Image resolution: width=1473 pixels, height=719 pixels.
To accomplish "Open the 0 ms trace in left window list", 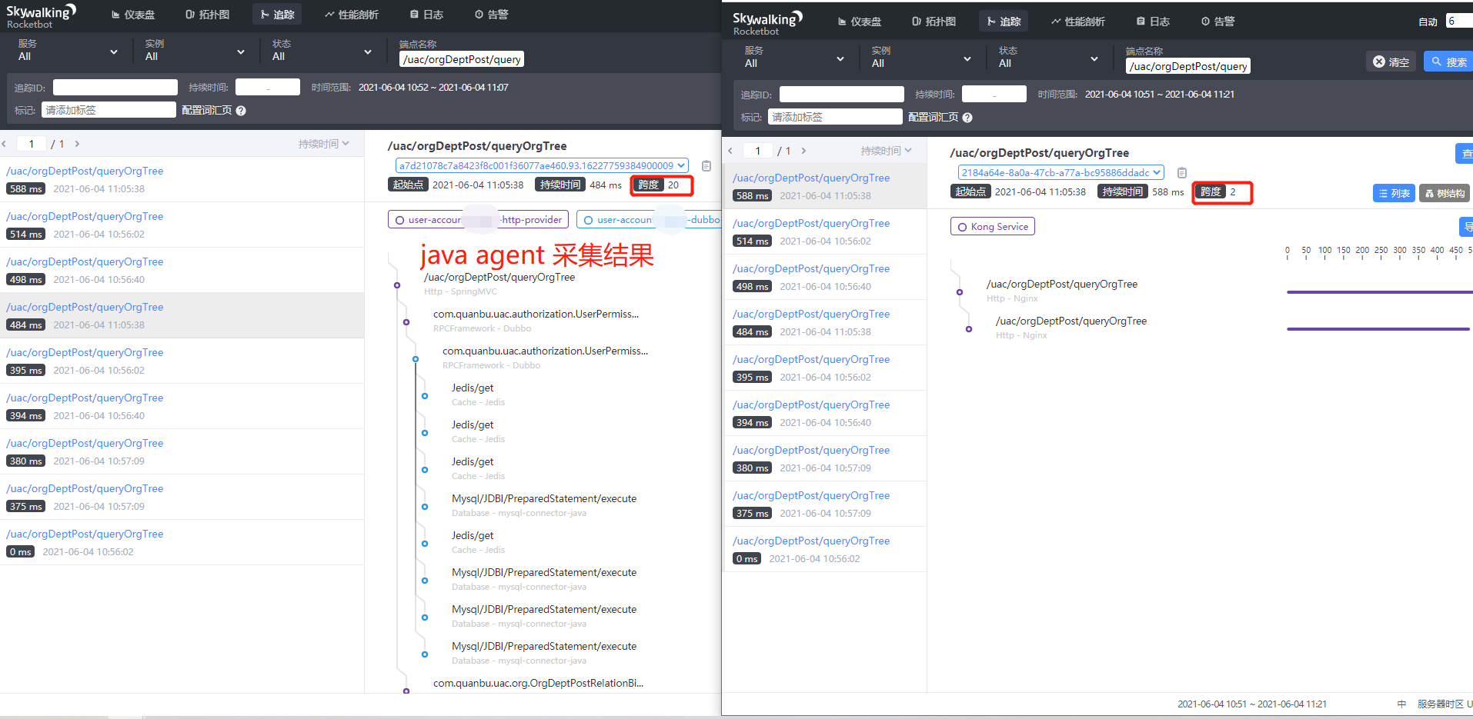I will 182,542.
